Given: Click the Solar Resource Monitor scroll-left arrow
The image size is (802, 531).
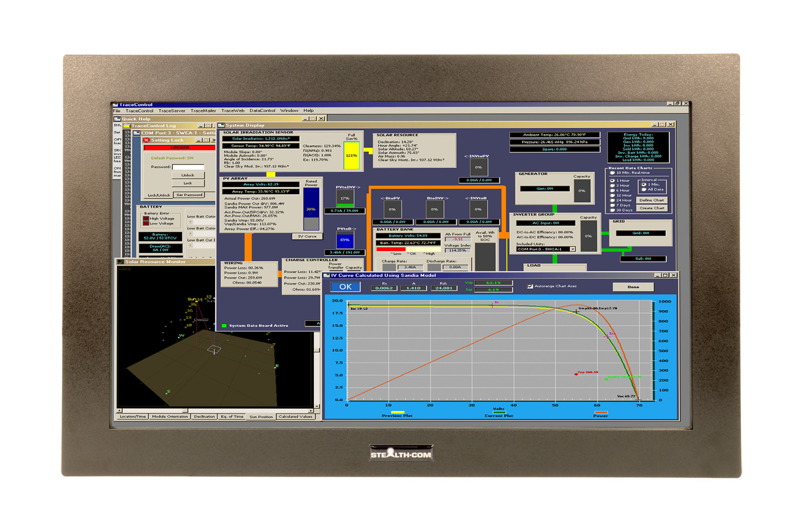Looking at the screenshot, I should (119, 410).
